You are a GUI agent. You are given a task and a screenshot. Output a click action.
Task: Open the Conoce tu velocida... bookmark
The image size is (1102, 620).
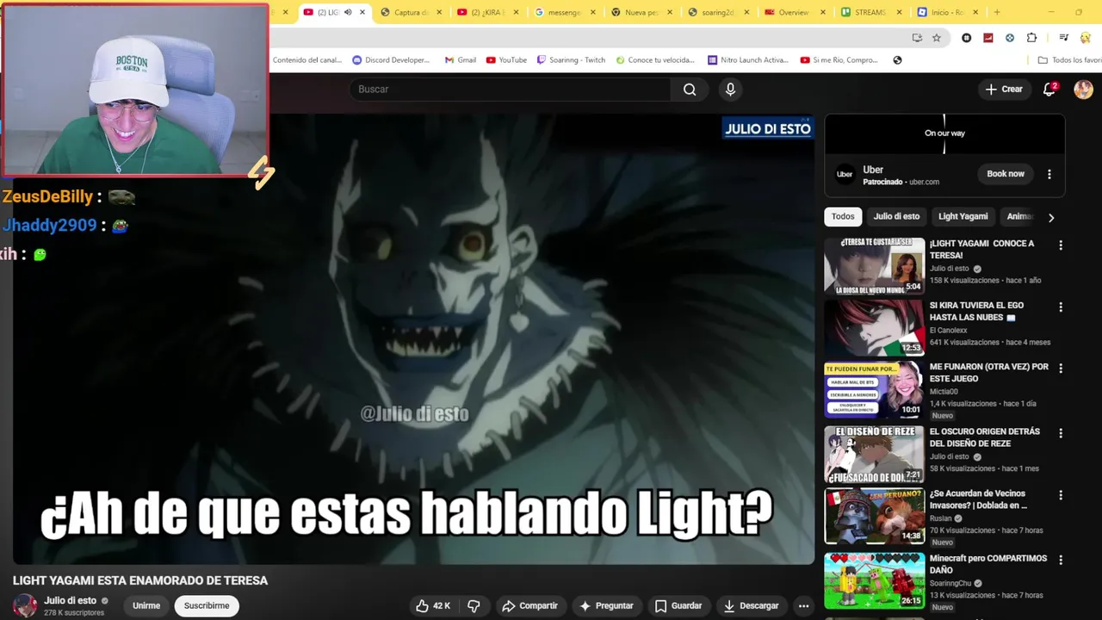654,60
